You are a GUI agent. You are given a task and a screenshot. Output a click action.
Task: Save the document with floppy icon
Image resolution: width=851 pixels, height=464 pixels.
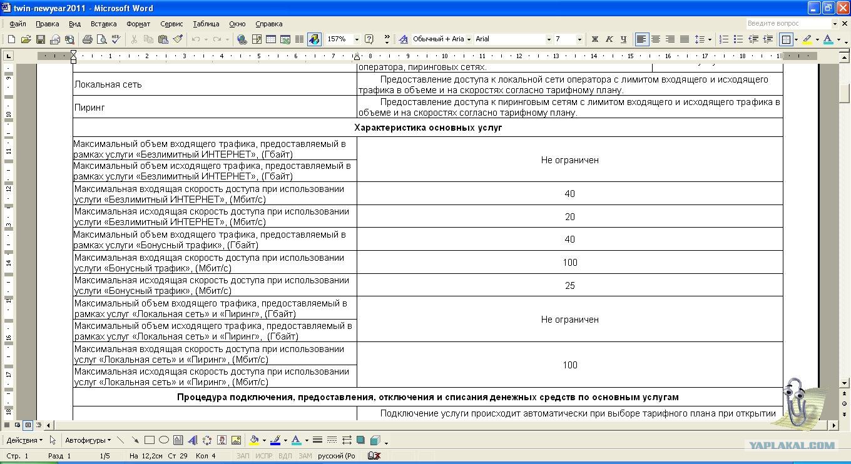coord(40,39)
